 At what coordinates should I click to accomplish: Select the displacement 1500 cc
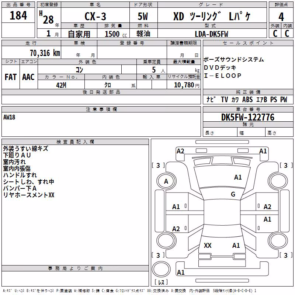click(116, 34)
